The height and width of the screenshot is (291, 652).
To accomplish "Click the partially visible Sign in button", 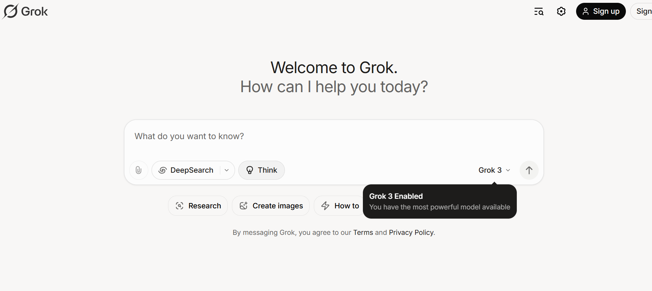I will tap(642, 11).
